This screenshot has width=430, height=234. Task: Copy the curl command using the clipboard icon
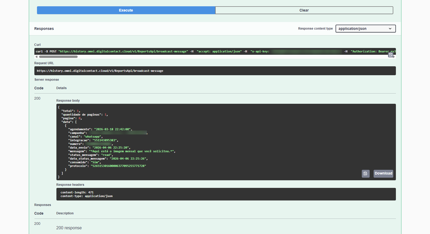tap(391, 55)
